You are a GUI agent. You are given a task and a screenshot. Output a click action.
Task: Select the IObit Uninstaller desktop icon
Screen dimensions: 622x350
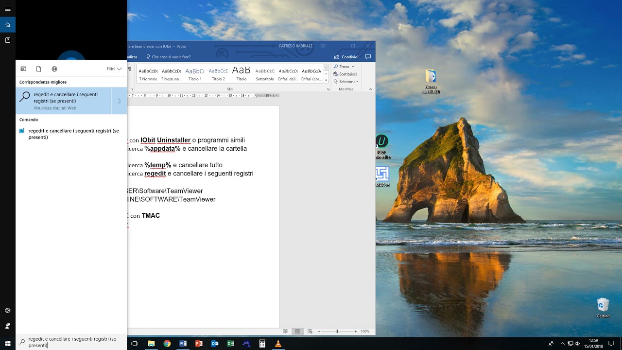pyautogui.click(x=382, y=147)
